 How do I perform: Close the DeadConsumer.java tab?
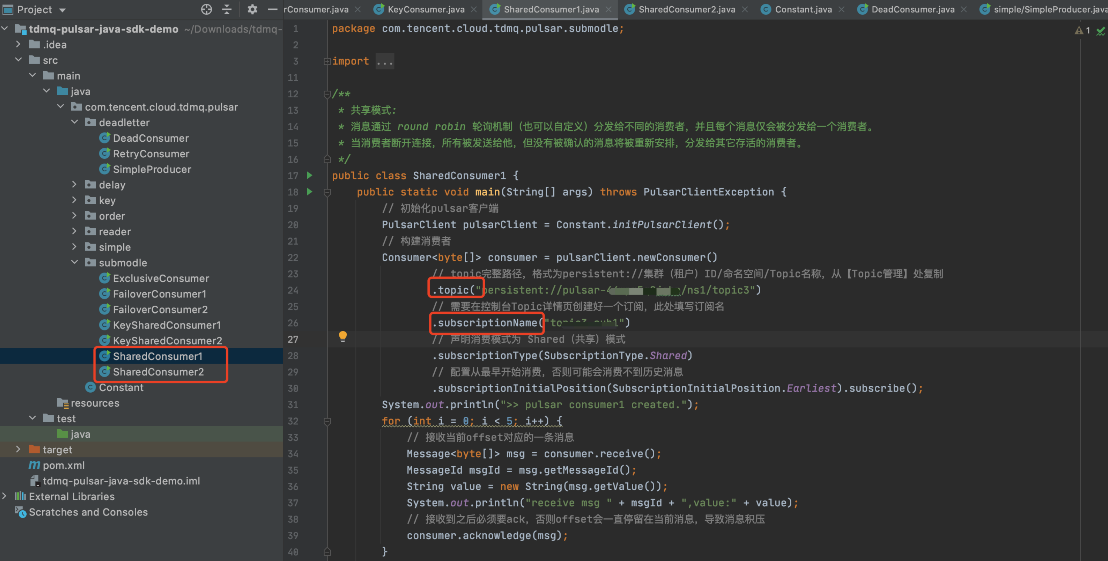(964, 10)
